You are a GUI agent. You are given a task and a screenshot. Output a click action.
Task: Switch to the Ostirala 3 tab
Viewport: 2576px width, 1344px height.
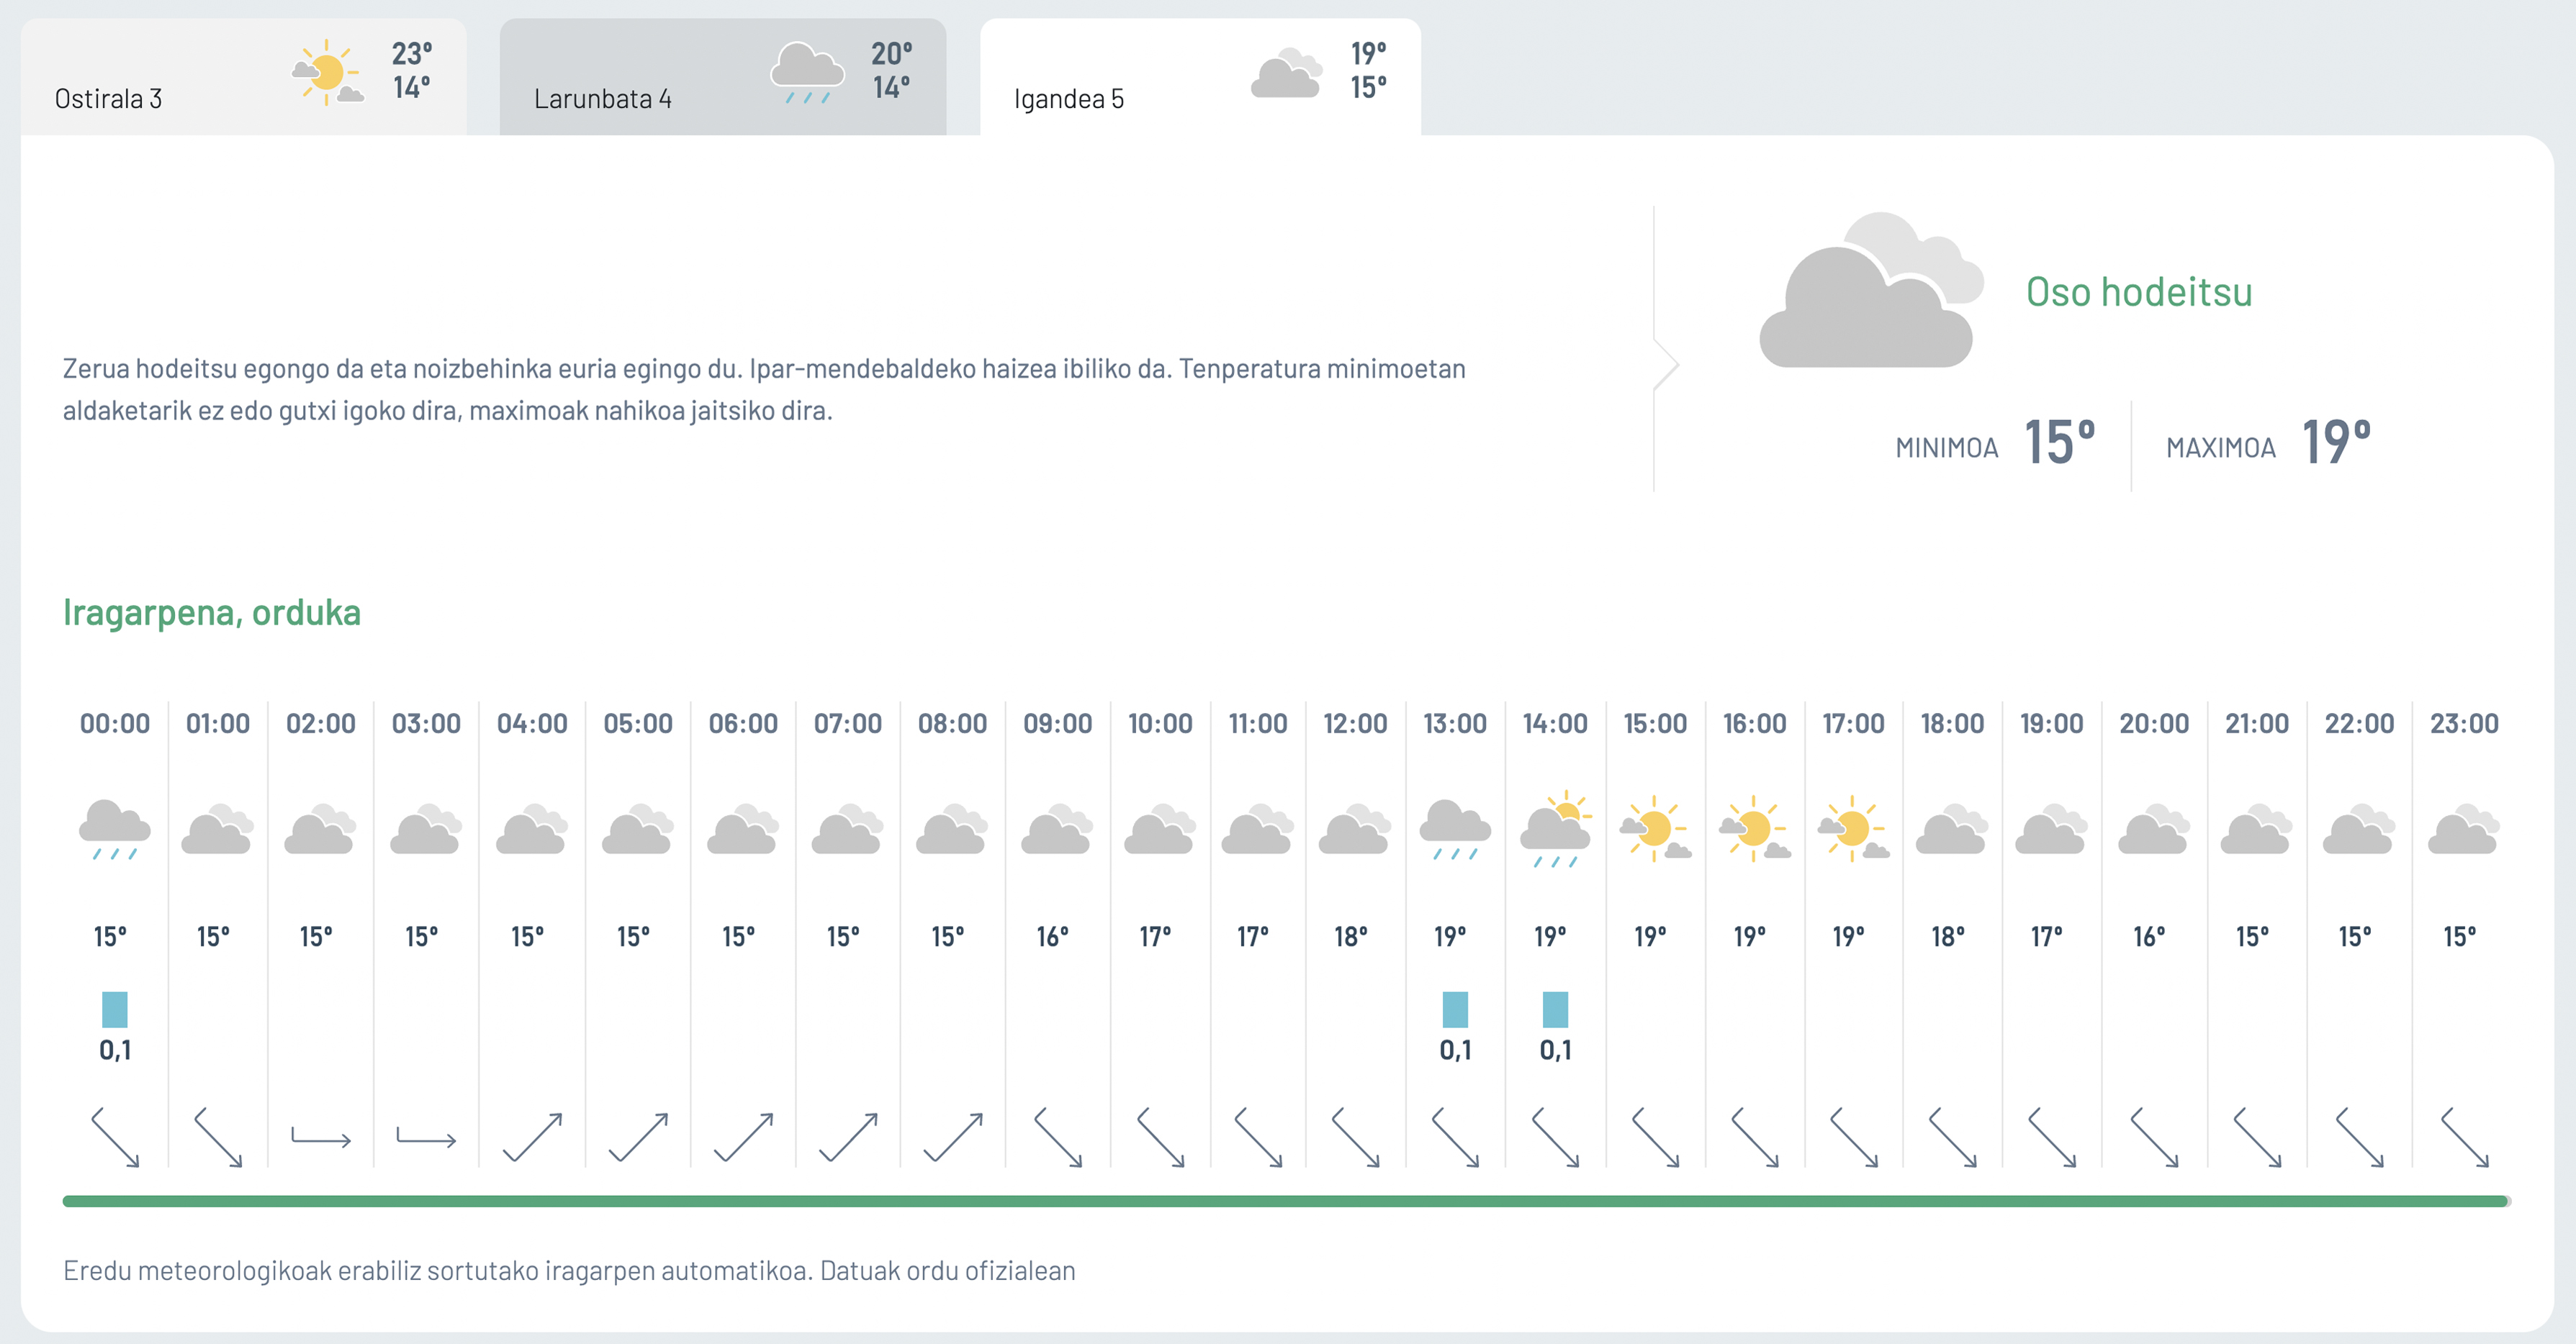[x=243, y=77]
